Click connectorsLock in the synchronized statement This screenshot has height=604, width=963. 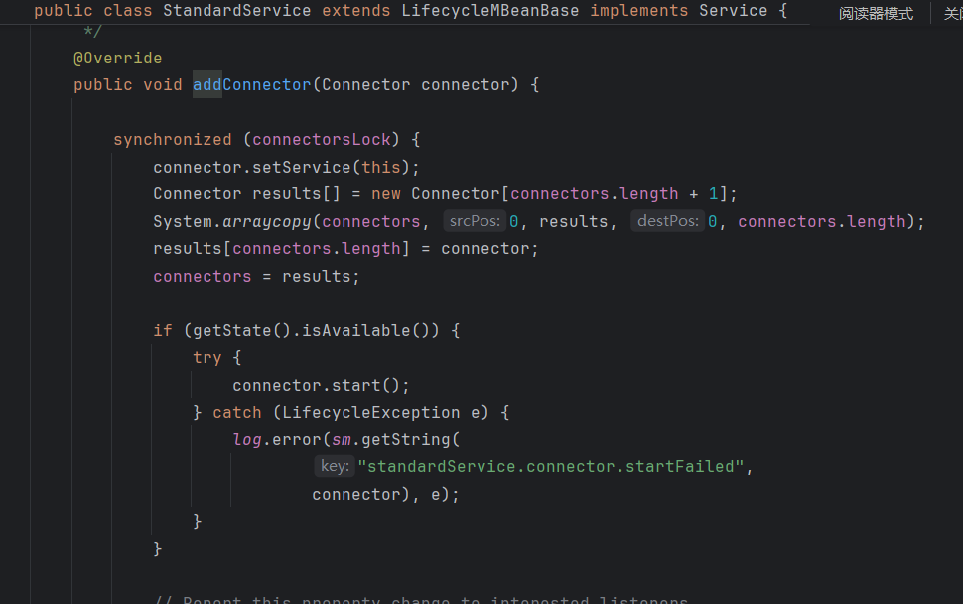(322, 140)
